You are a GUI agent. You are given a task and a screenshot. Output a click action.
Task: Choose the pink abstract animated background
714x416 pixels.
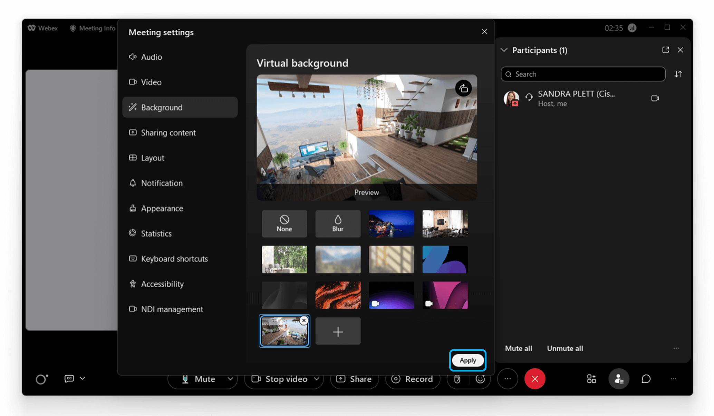point(445,295)
